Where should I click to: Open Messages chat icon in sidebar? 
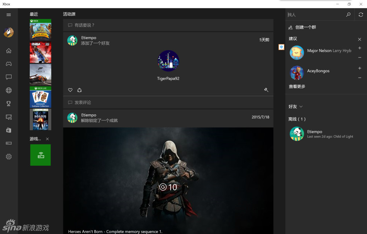(8, 77)
